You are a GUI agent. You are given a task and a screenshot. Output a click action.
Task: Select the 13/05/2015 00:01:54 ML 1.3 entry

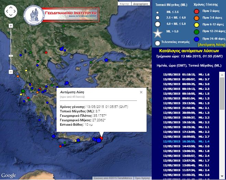pos(186,98)
